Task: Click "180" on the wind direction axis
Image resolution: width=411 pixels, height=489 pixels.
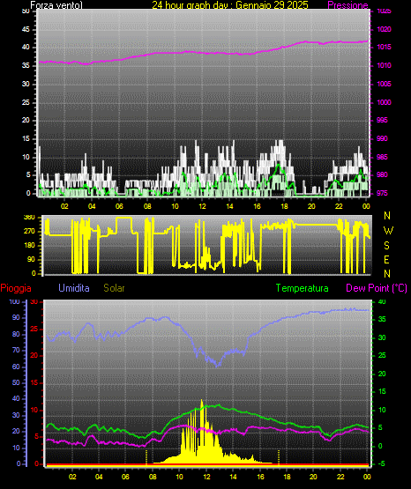Action: coord(29,246)
